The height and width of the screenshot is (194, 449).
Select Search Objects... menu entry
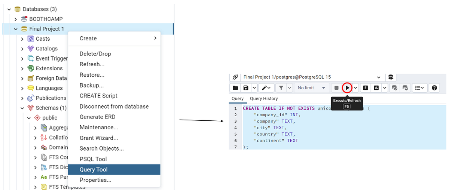click(x=114, y=148)
